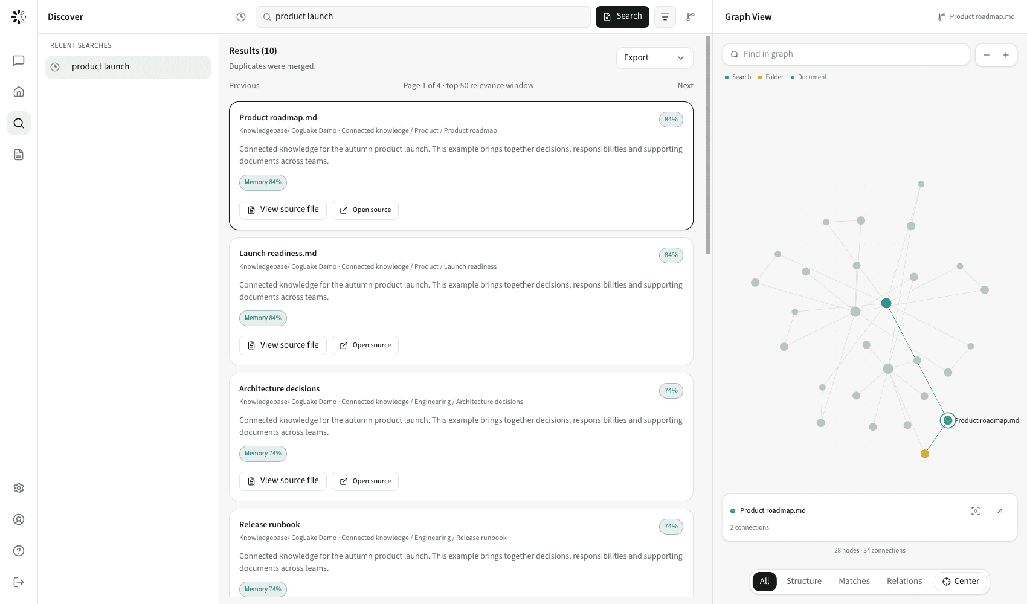This screenshot has width=1027, height=604.
Task: Focus the selected node via target icon
Action: pos(976,511)
